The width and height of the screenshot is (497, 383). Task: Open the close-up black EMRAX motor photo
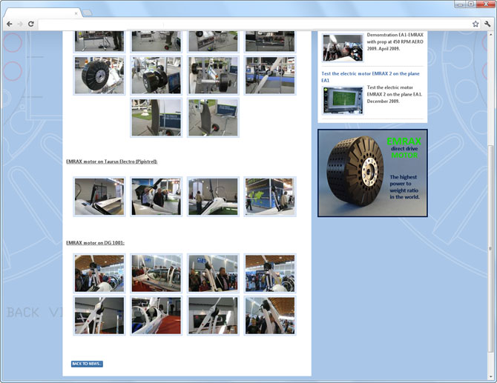coord(99,76)
